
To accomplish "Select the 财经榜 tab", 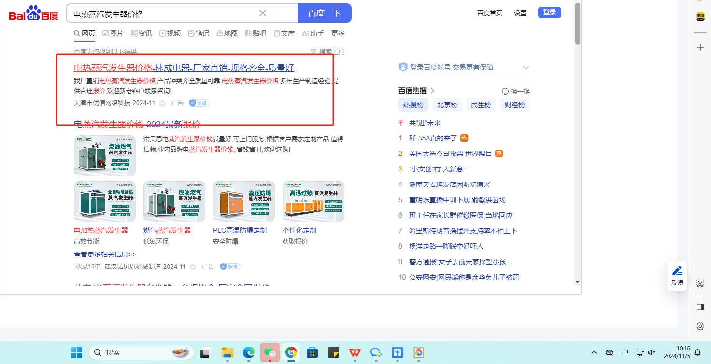I will (x=515, y=105).
